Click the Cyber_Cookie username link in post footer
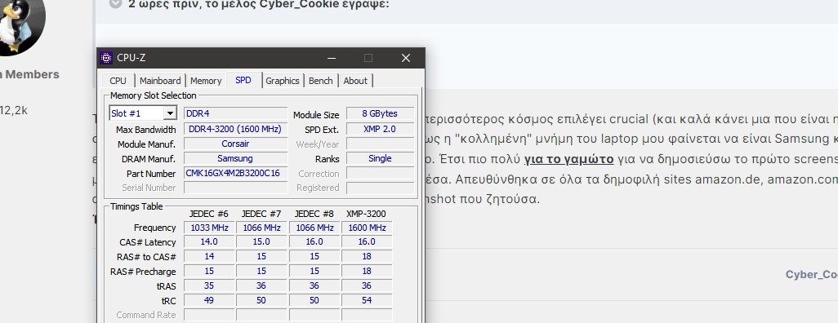 811,274
